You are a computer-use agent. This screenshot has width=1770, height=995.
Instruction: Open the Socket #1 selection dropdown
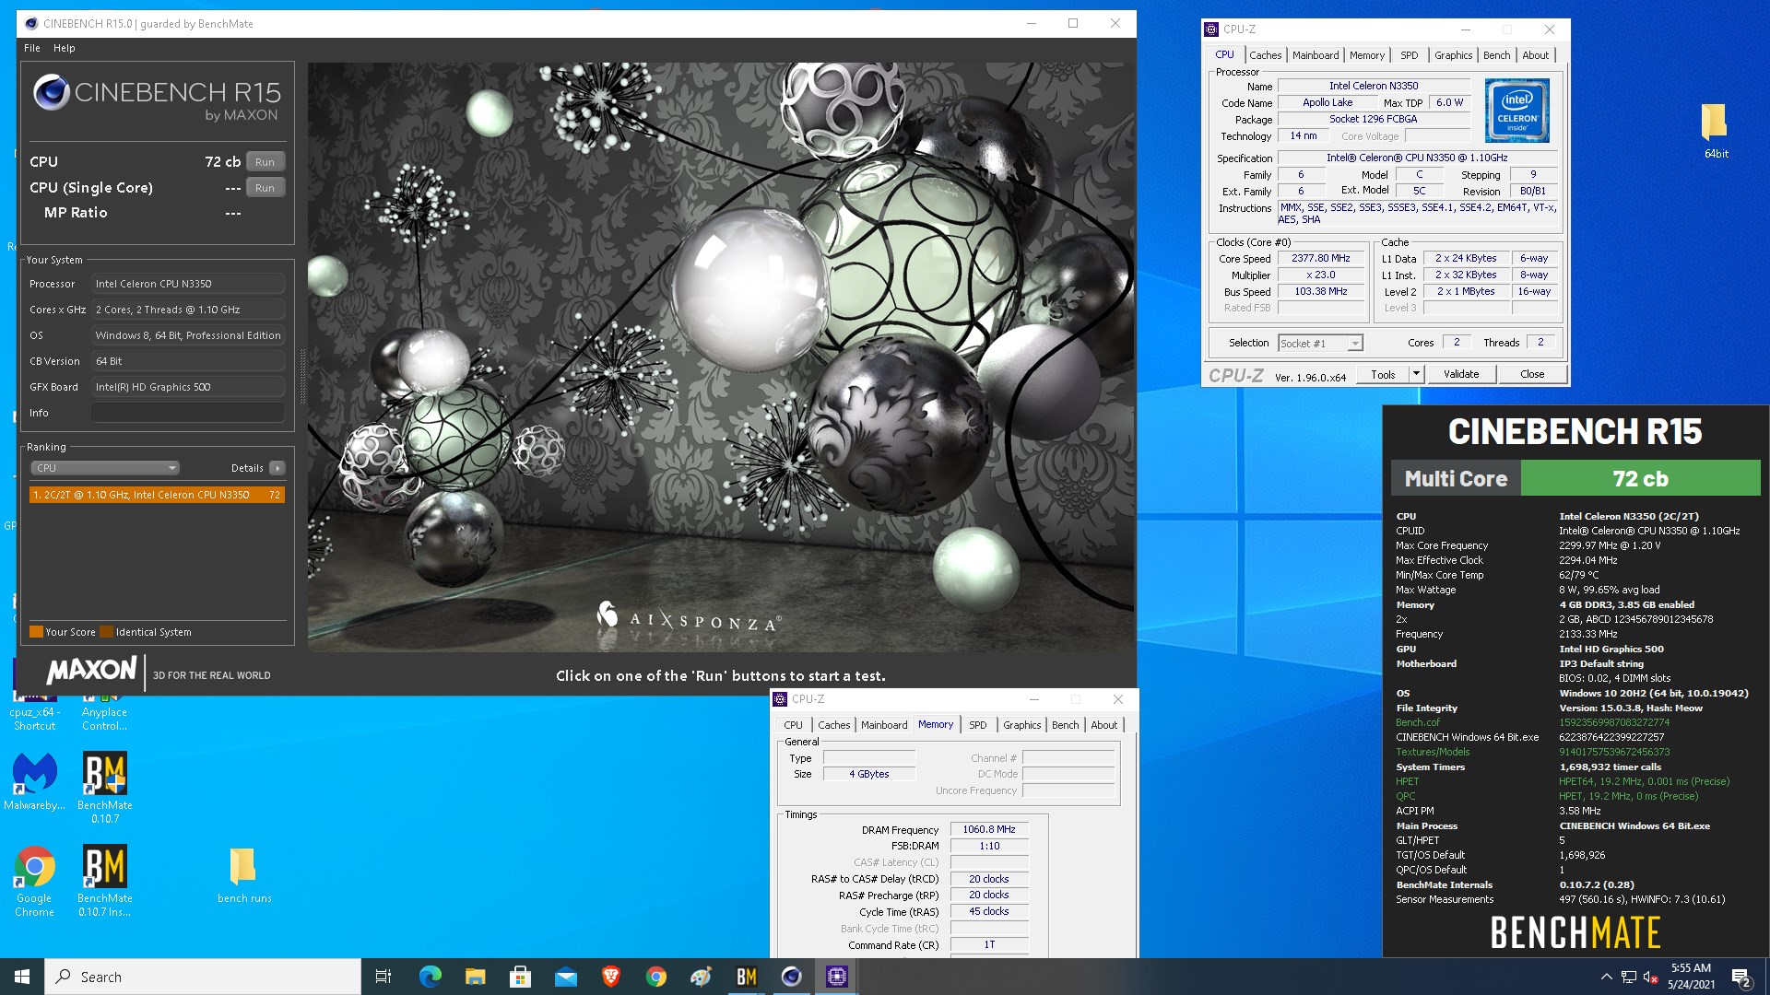point(1320,343)
